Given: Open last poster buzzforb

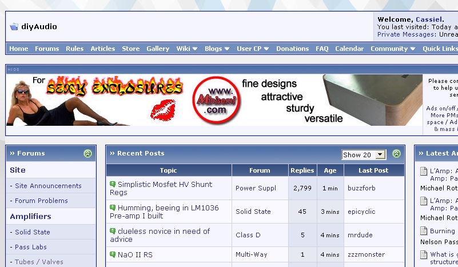Looking at the screenshot, I should tap(361, 188).
